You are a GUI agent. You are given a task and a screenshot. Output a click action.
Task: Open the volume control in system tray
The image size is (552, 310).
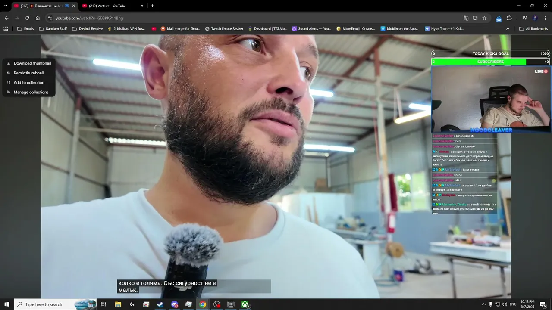coord(504,304)
